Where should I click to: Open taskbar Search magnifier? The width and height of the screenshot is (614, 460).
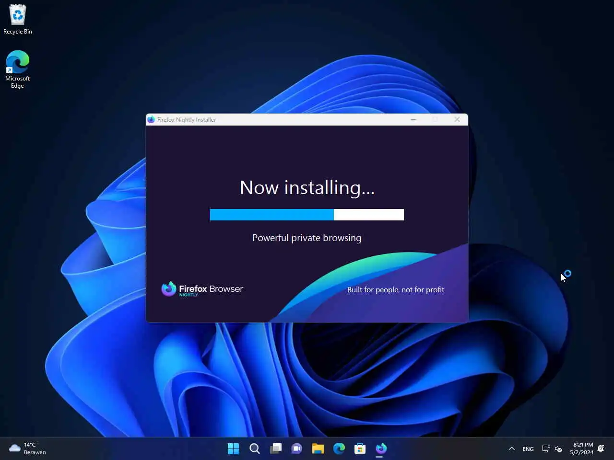[255, 448]
